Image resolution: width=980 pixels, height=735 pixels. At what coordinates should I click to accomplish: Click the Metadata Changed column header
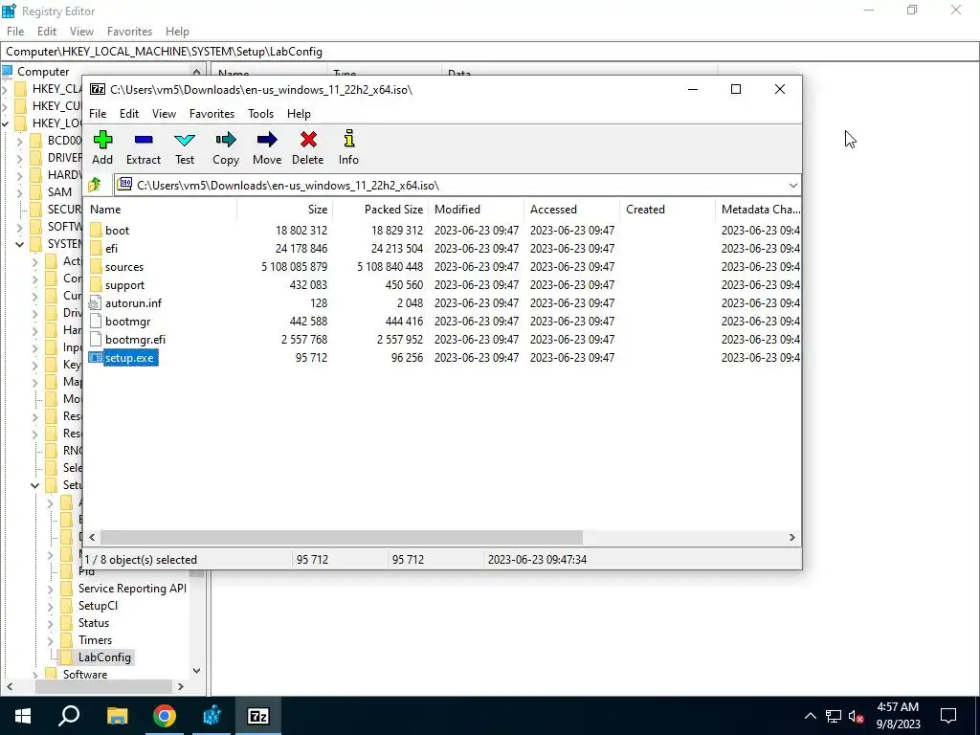click(x=759, y=210)
